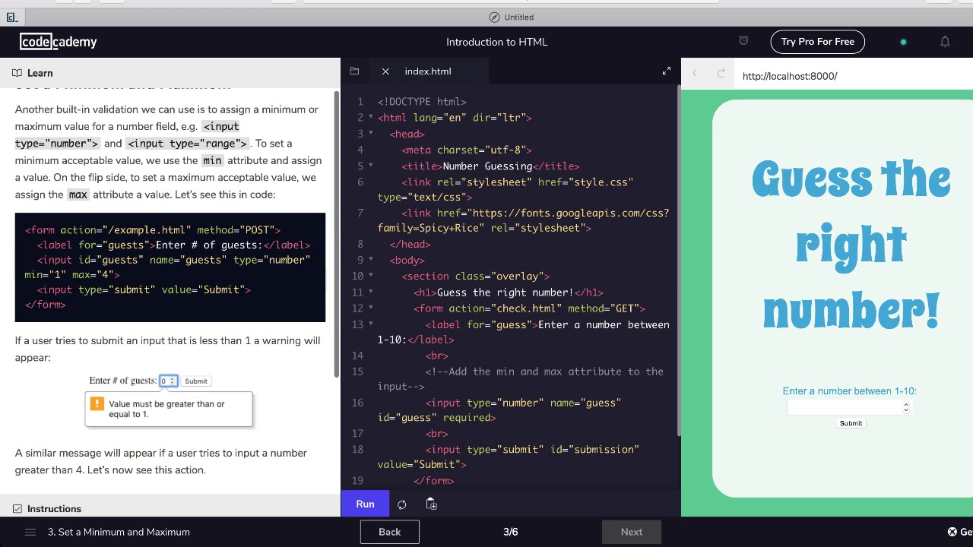
Task: Click the 3/6 progress indicator
Action: click(x=511, y=532)
